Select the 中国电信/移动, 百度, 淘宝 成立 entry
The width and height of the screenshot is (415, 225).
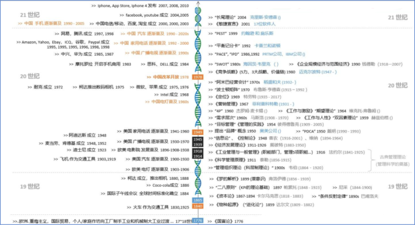pos(139,24)
